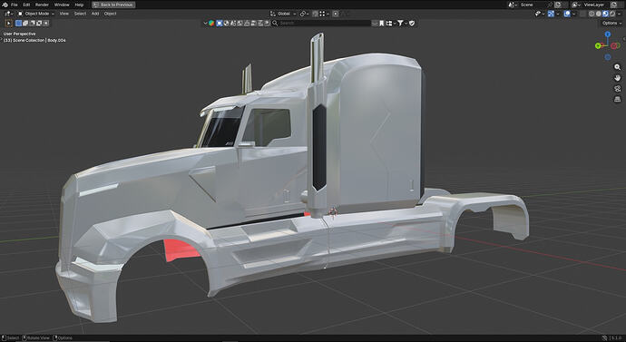
Task: Click the asset search input field
Action: point(325,24)
